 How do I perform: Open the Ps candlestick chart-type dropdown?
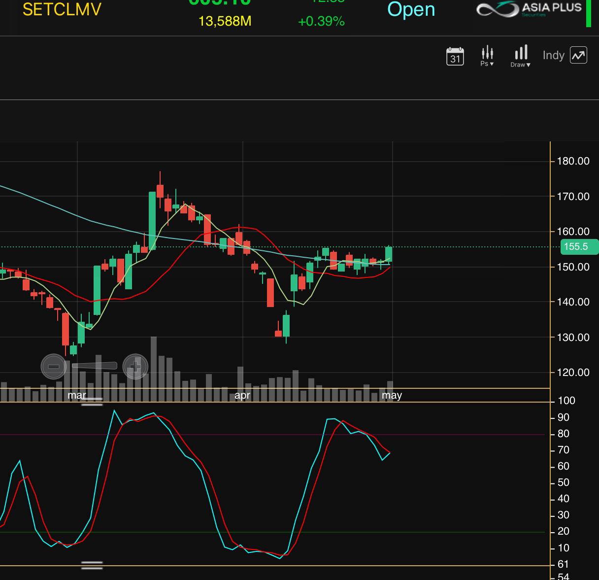point(487,56)
